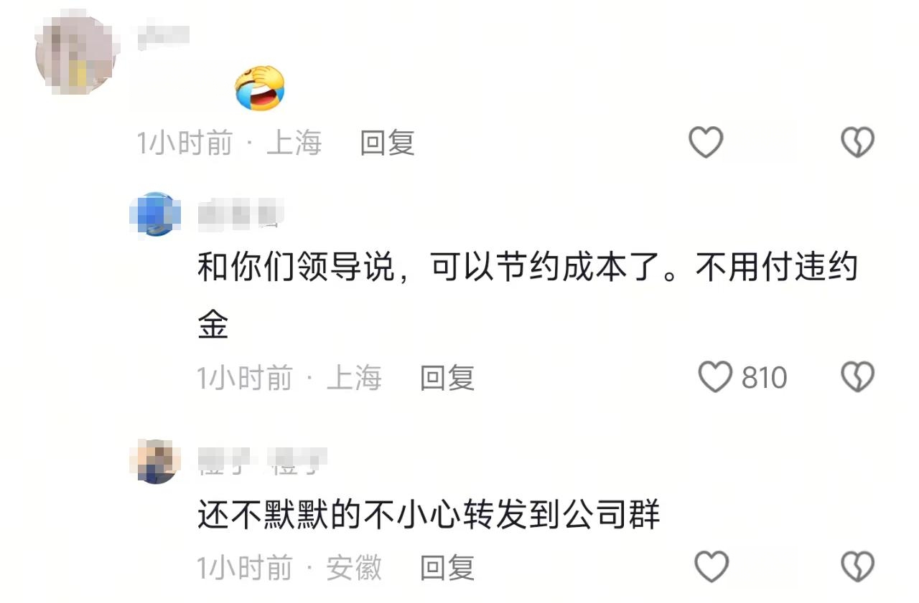Open username above 和你们领导说 comment
This screenshot has width=919, height=603.
(x=241, y=214)
